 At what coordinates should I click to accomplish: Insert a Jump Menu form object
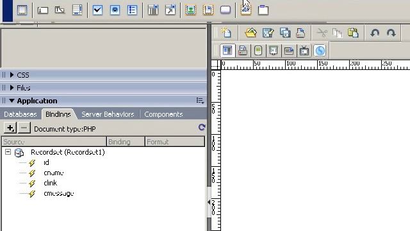point(170,10)
